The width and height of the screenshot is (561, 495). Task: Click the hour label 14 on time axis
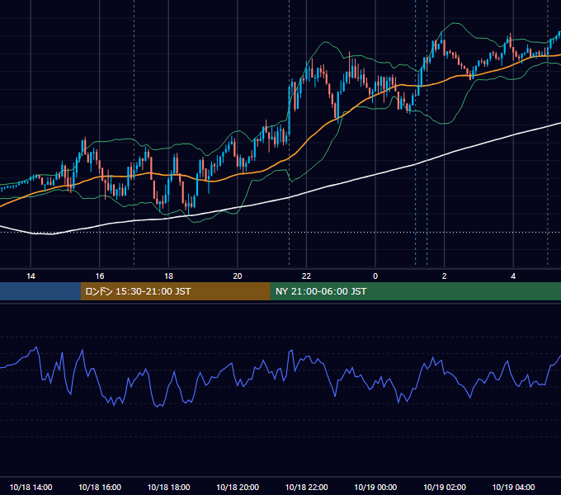(x=31, y=276)
